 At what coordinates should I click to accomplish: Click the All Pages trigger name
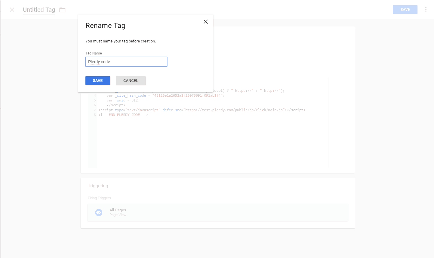[118, 210]
